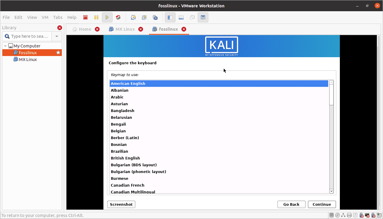Revert to snapshot using the toolbar icon
The width and height of the screenshot is (383, 219).
[144, 17]
